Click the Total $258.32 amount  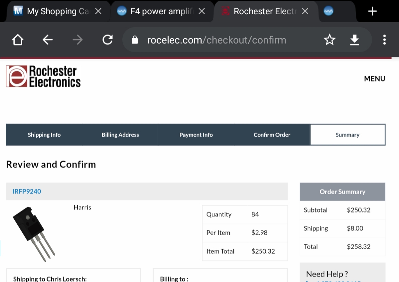point(358,246)
